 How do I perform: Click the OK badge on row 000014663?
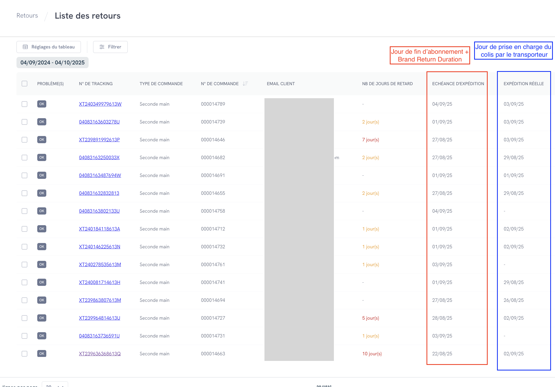(x=42, y=353)
